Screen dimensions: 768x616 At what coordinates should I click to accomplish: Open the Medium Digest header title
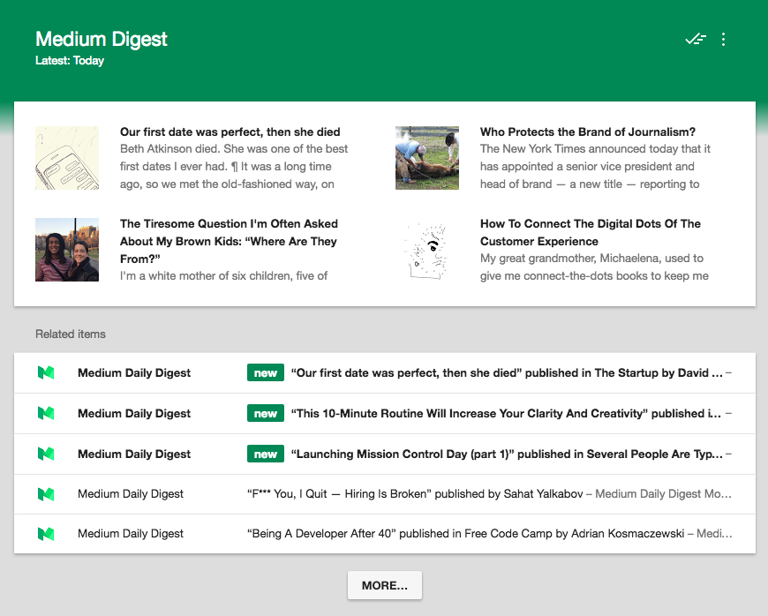click(x=101, y=39)
